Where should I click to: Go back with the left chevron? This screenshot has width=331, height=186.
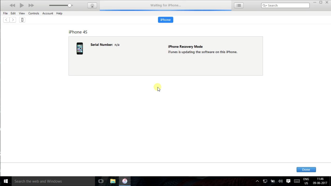[x=6, y=20]
